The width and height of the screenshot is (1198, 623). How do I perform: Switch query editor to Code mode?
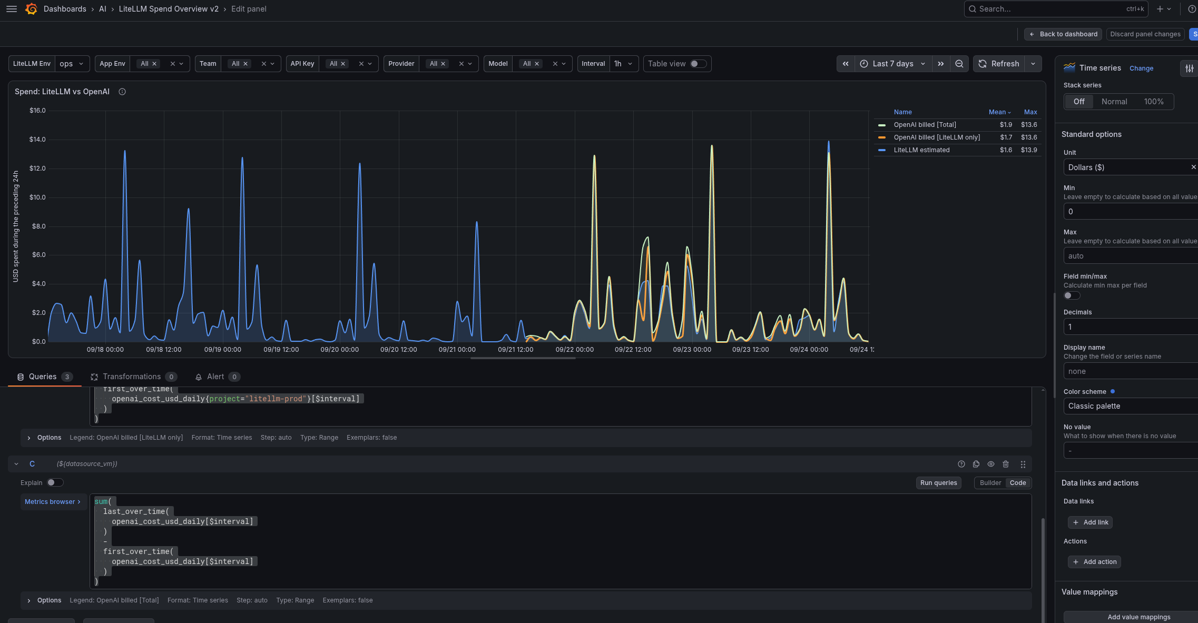point(1018,483)
